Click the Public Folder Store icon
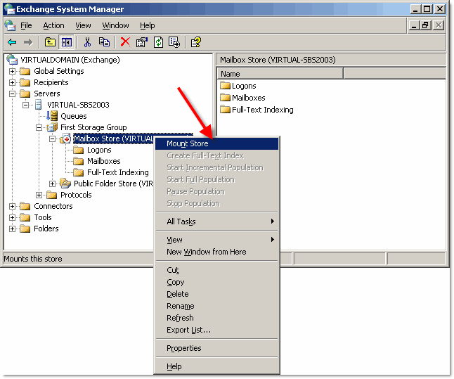This screenshot has width=454, height=379. (x=65, y=184)
